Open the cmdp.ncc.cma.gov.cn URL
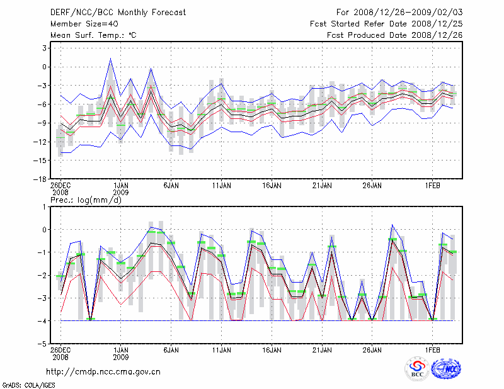This screenshot has height=389, width=504. 103,371
